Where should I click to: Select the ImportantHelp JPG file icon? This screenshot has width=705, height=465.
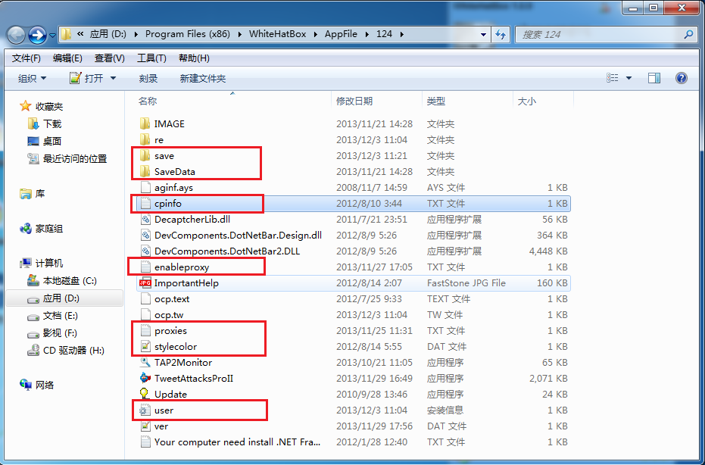tap(145, 282)
